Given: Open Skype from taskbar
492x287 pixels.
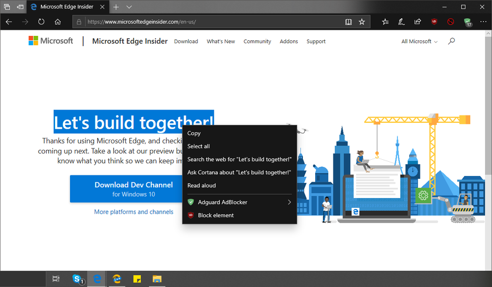Looking at the screenshot, I should [77, 279].
